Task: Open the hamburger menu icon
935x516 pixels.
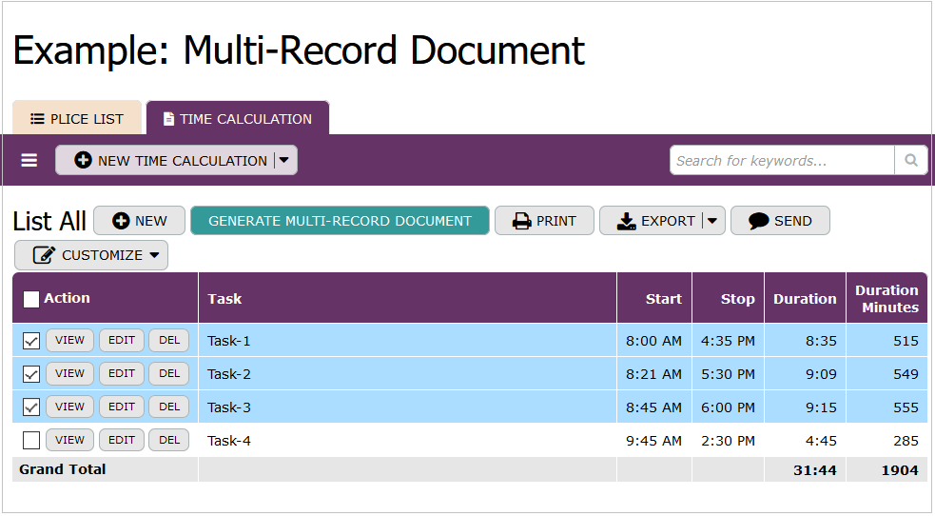Action: [x=29, y=161]
